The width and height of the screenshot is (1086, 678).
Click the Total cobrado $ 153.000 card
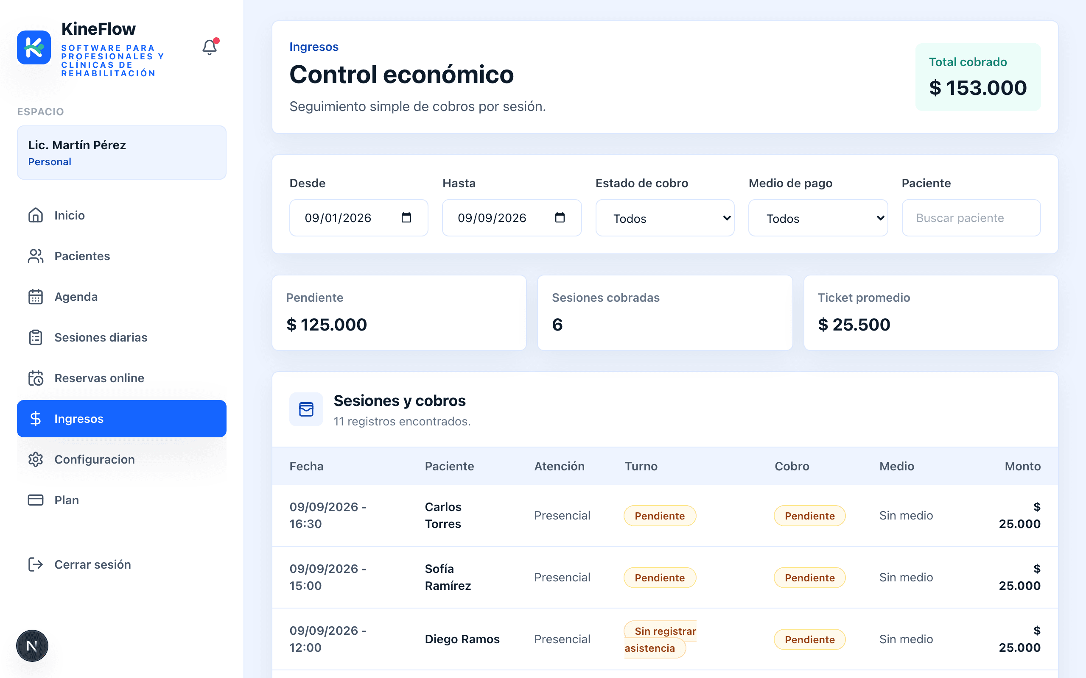[x=978, y=77]
